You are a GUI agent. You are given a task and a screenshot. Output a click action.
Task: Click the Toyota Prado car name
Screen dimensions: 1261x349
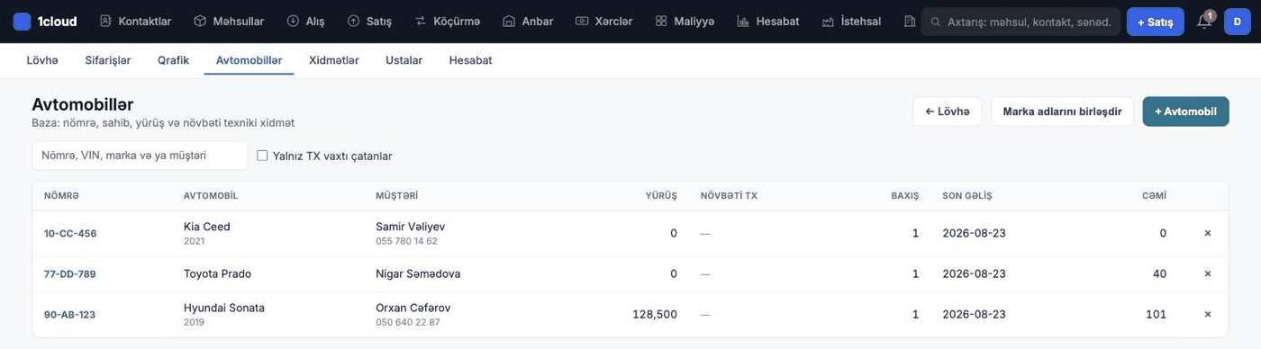(217, 273)
